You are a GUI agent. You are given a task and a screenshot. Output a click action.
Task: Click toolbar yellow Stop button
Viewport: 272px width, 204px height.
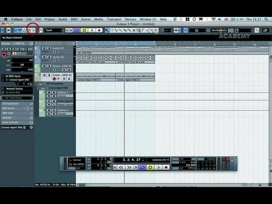click(x=84, y=30)
